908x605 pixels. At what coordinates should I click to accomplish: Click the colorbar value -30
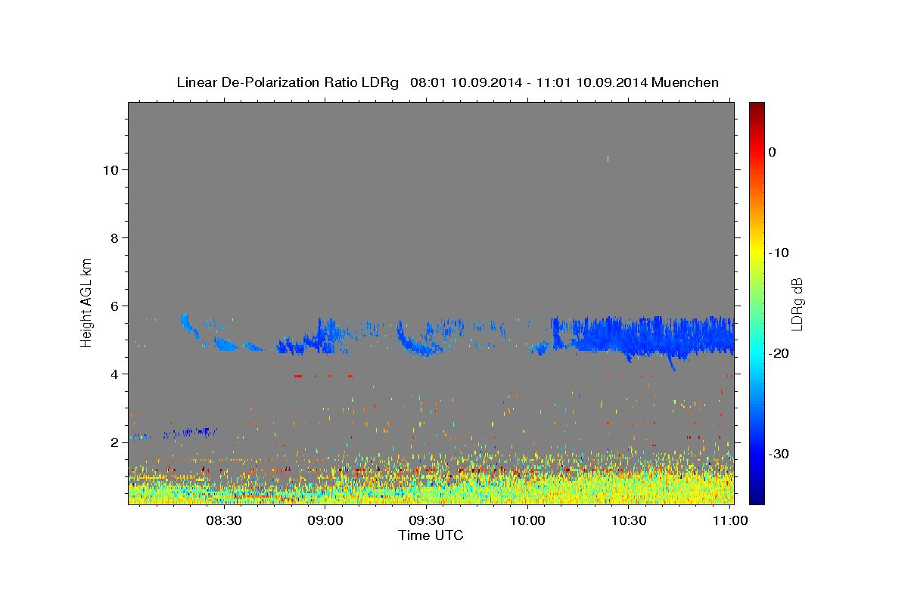coord(779,454)
